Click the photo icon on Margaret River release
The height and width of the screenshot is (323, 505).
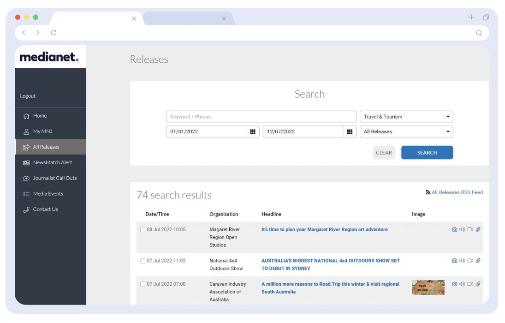(455, 229)
